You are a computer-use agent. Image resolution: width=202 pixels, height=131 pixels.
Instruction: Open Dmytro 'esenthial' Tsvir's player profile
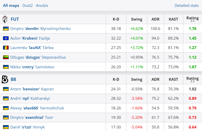click(32, 118)
